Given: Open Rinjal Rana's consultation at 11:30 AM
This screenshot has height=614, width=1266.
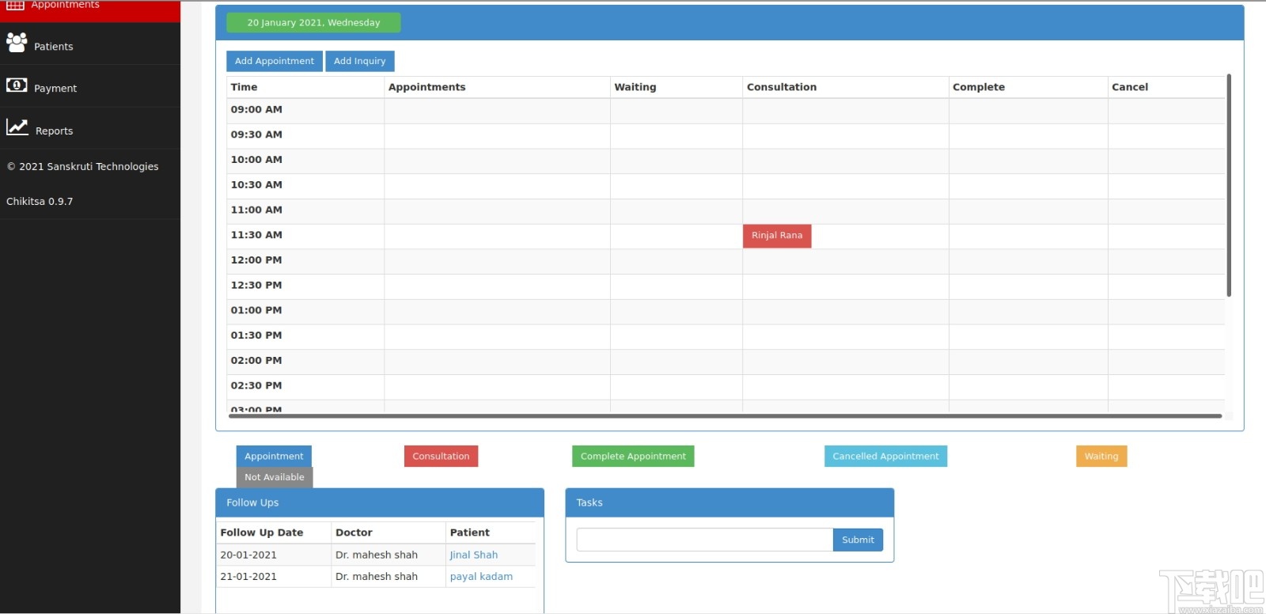Looking at the screenshot, I should point(777,236).
